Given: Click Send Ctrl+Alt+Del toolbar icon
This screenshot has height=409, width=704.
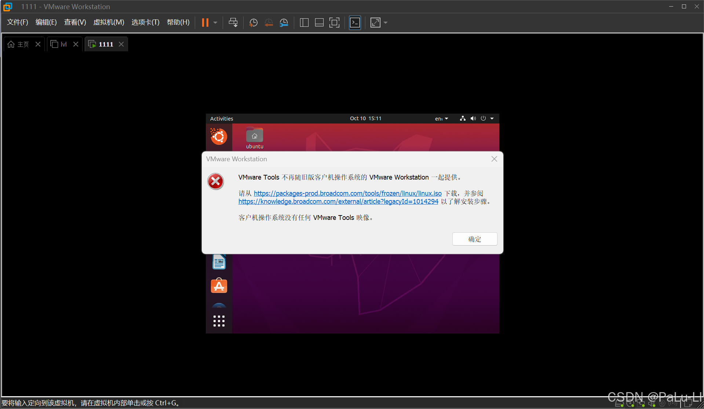Looking at the screenshot, I should tap(233, 23).
